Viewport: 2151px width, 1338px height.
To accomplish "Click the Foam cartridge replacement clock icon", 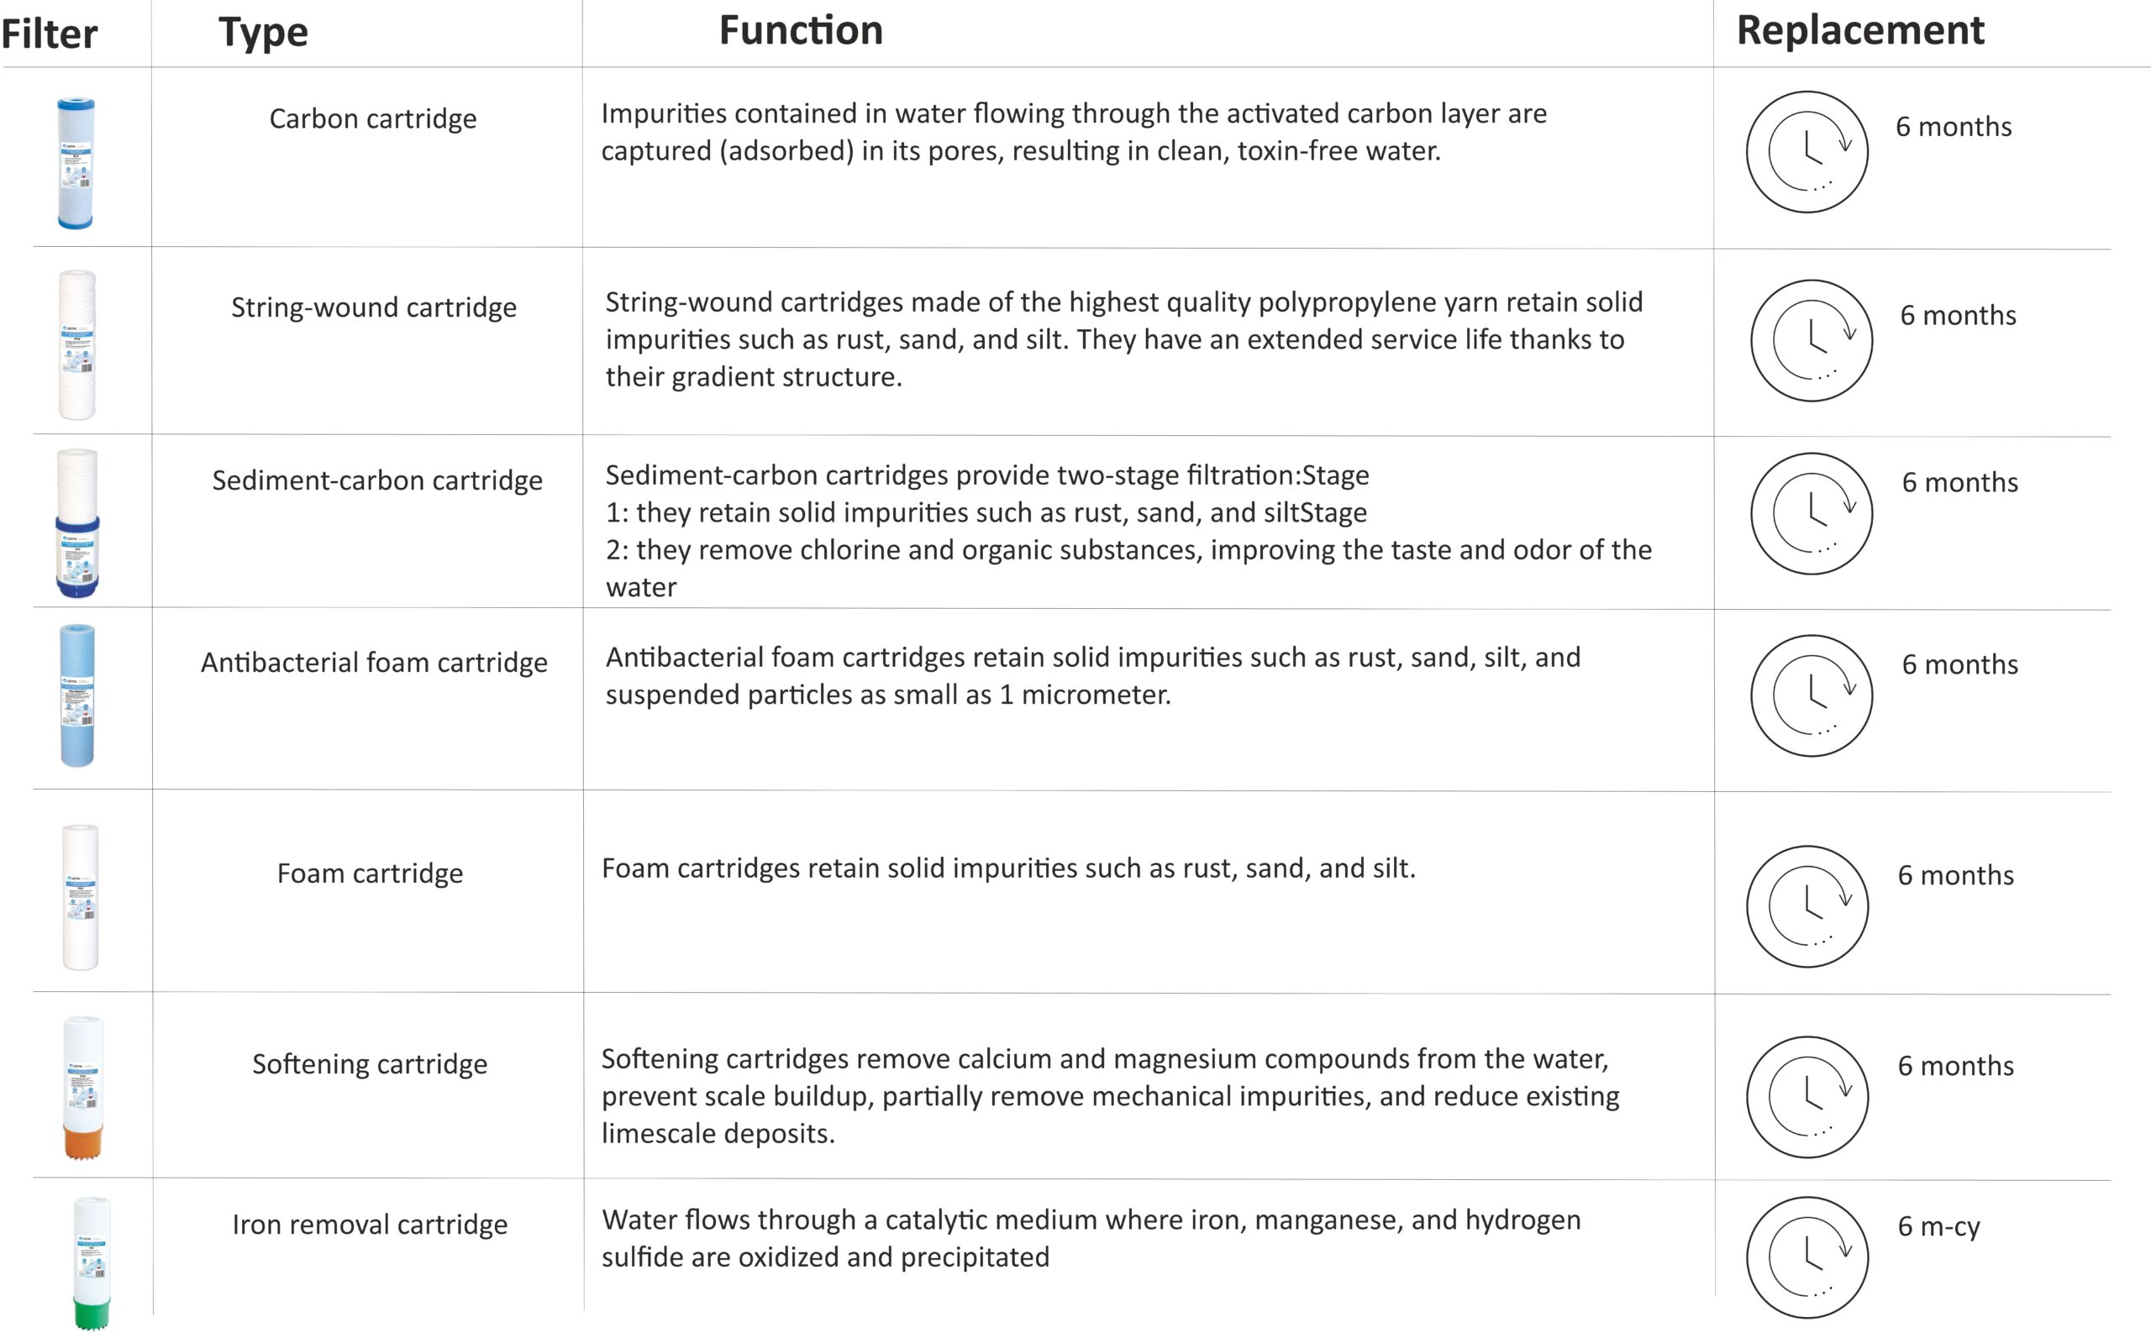I will 1807,906.
